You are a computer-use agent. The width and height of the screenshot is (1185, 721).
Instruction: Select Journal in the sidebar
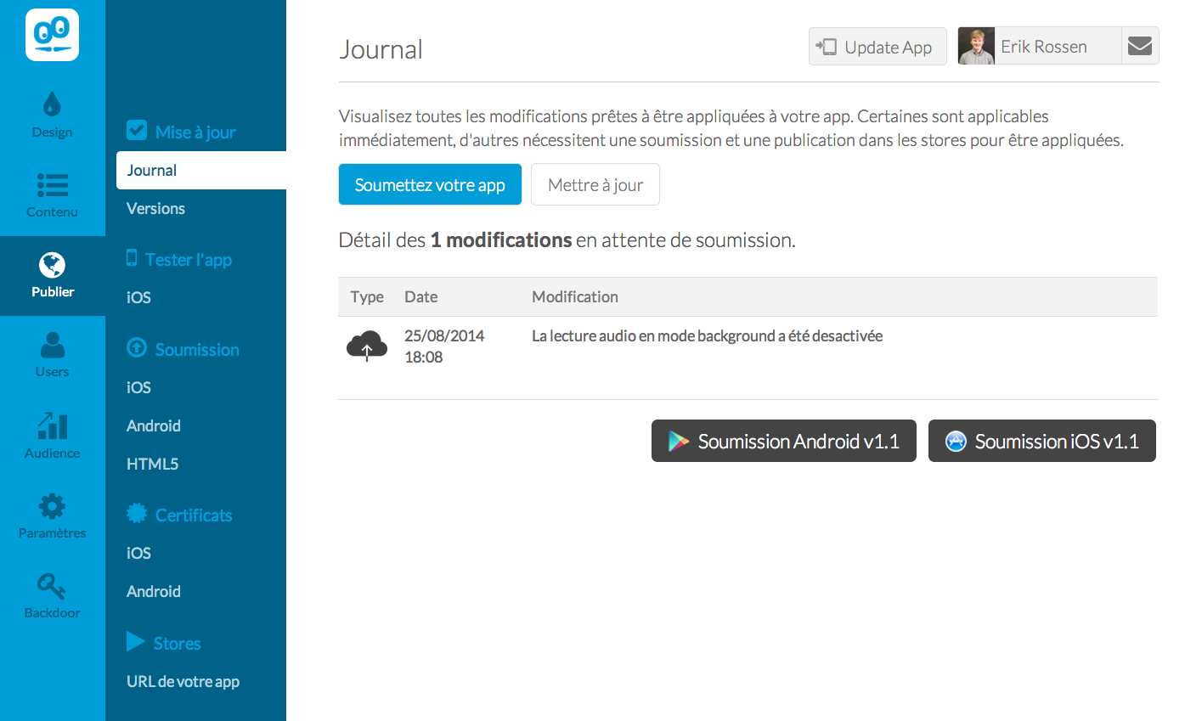(x=152, y=171)
